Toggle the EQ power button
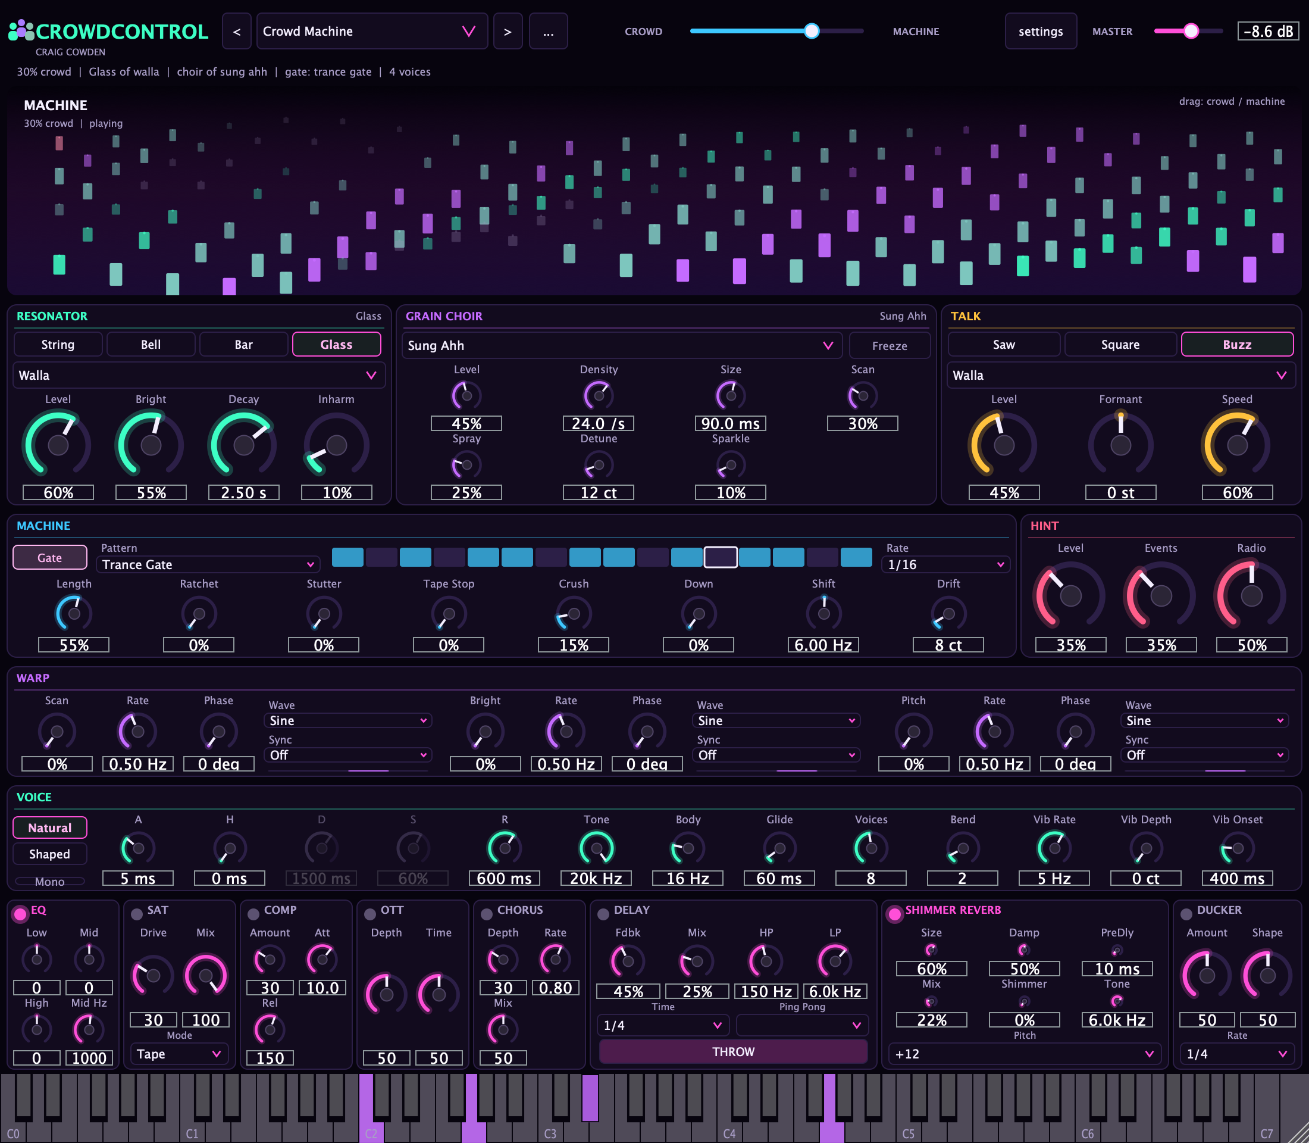Viewport: 1309px width, 1143px height. (20, 914)
